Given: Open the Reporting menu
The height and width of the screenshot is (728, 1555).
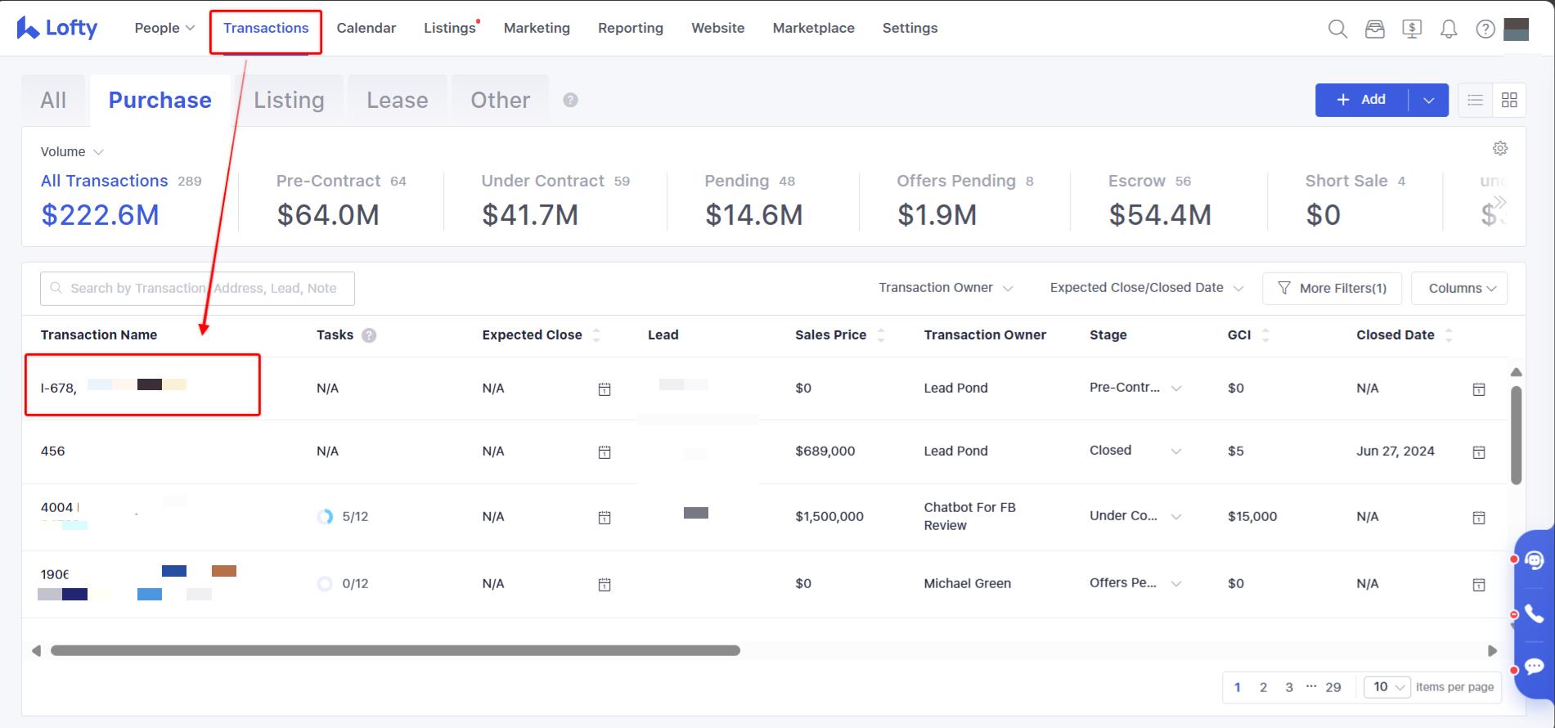Looking at the screenshot, I should tap(630, 28).
